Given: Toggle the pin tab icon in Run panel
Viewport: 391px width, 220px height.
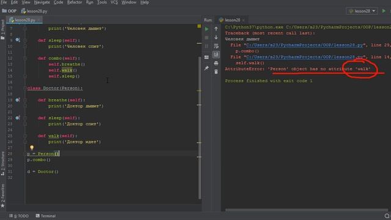Looking at the screenshot, I should pyautogui.click(x=206, y=68).
